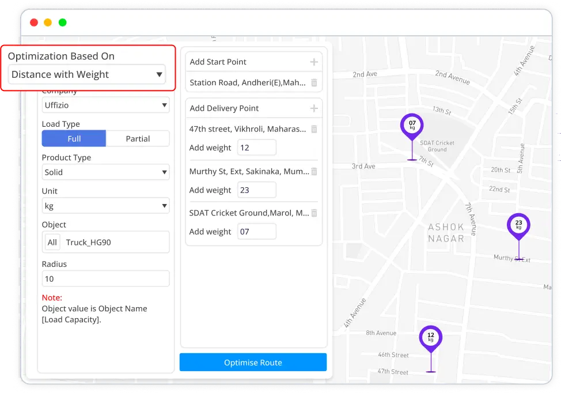Trash the SDAT Cricket Ground delivery point
The width and height of the screenshot is (561, 393).
coord(314,213)
